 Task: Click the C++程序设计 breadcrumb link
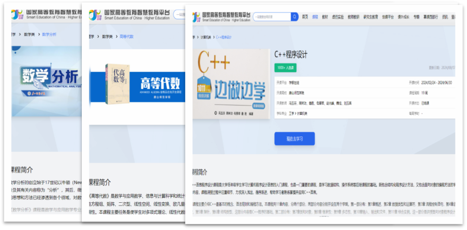coord(224,38)
